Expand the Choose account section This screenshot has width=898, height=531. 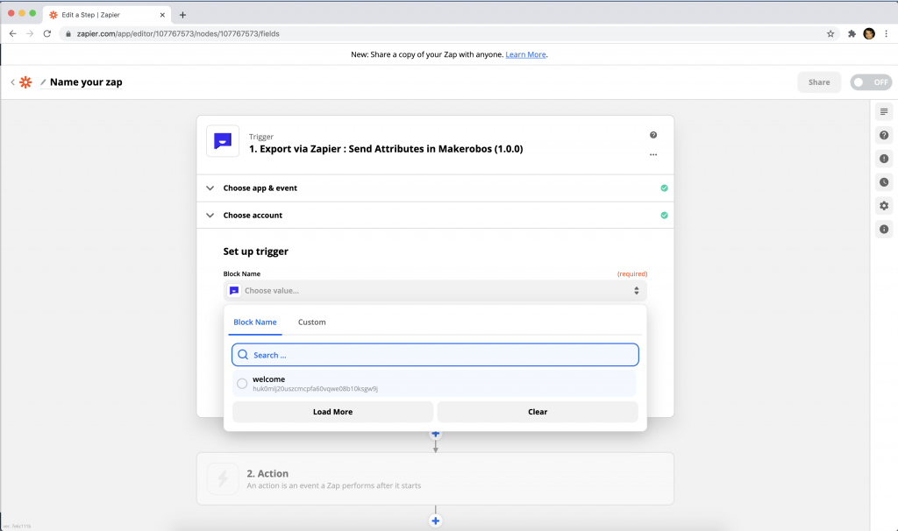[435, 216]
